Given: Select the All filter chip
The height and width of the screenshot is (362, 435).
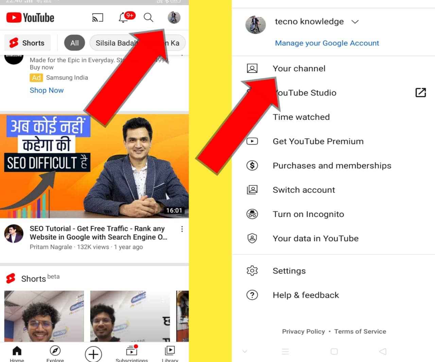Looking at the screenshot, I should click(74, 43).
